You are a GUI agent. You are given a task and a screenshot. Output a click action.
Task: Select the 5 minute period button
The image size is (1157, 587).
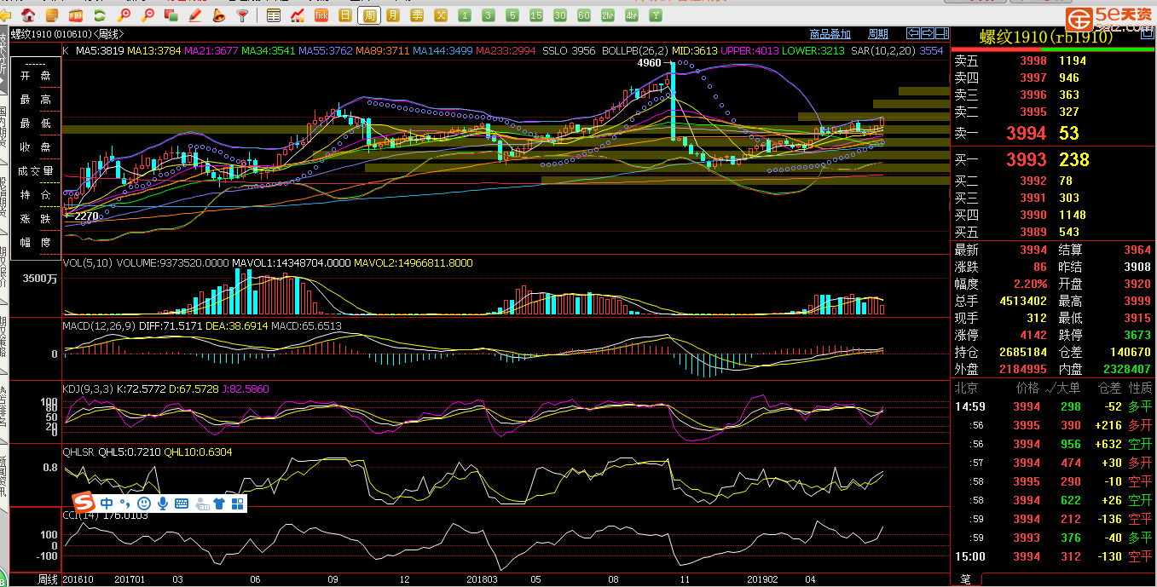coord(512,15)
